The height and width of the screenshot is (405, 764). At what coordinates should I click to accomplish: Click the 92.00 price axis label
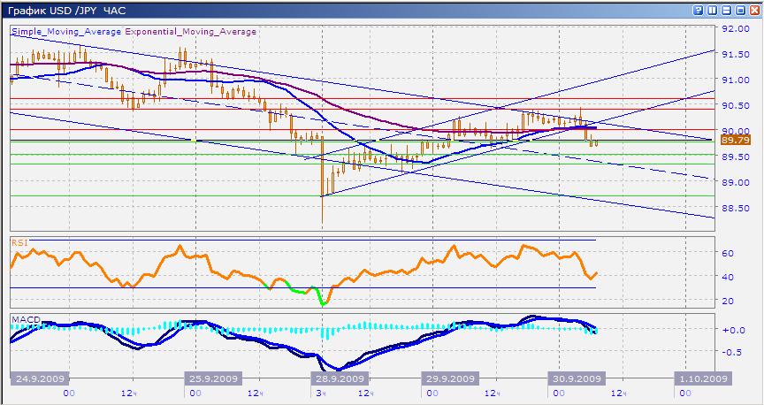click(735, 28)
